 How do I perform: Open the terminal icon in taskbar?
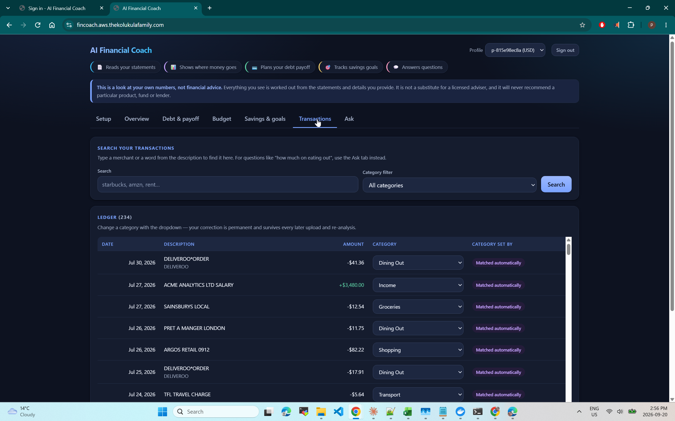tap(478, 412)
